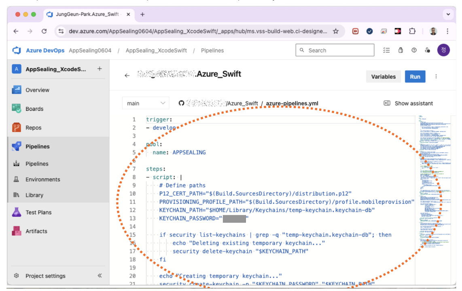Screen dimensions: 462x291
Task: Click the Variables button
Action: click(x=383, y=76)
